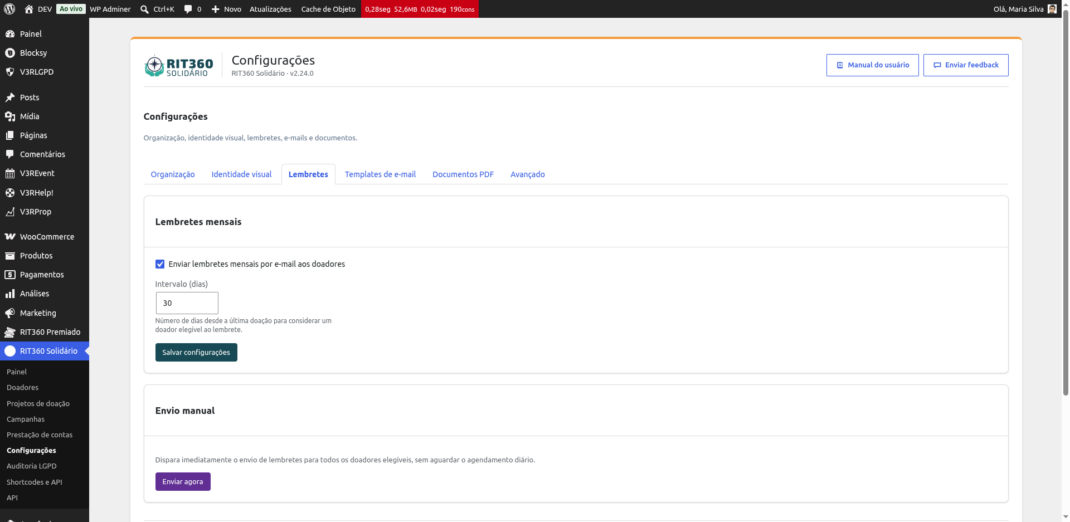
Task: Open Campanhas submenu item
Action: click(26, 419)
